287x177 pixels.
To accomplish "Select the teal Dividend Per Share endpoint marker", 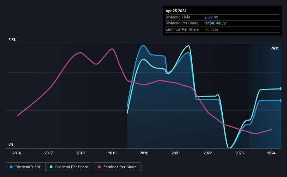I will coord(281,89).
